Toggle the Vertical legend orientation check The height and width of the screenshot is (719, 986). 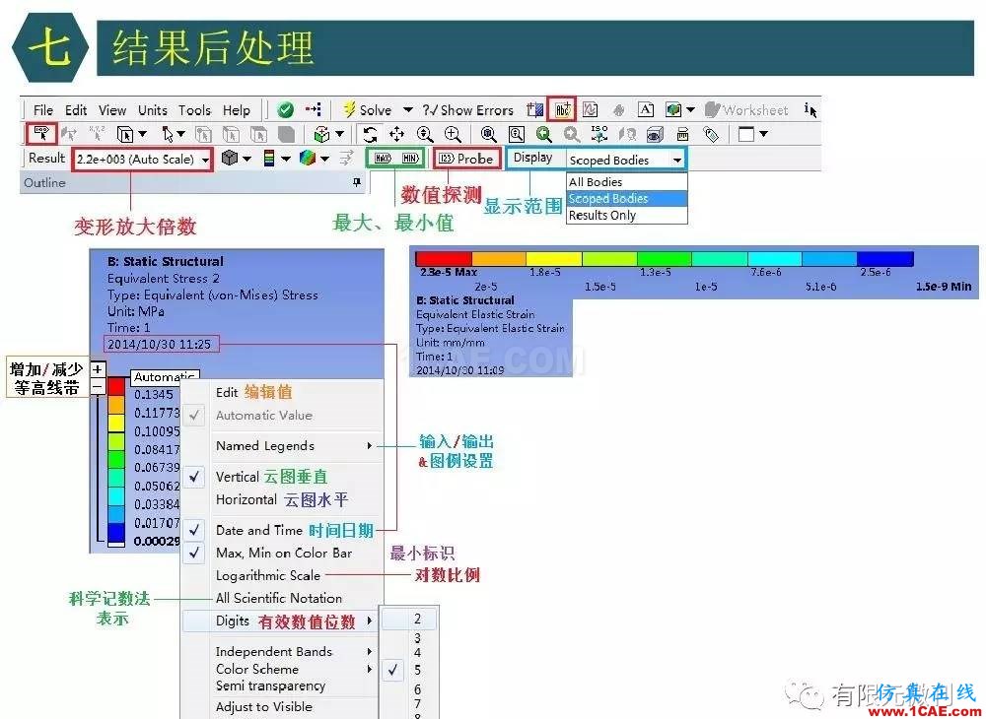pyautogui.click(x=195, y=477)
